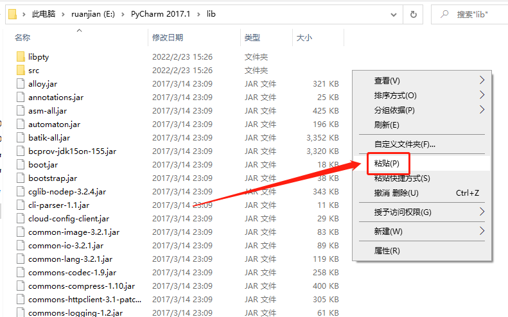Click the commons-compress-1.10.jar file icon
The width and height of the screenshot is (508, 317).
tap(21, 286)
